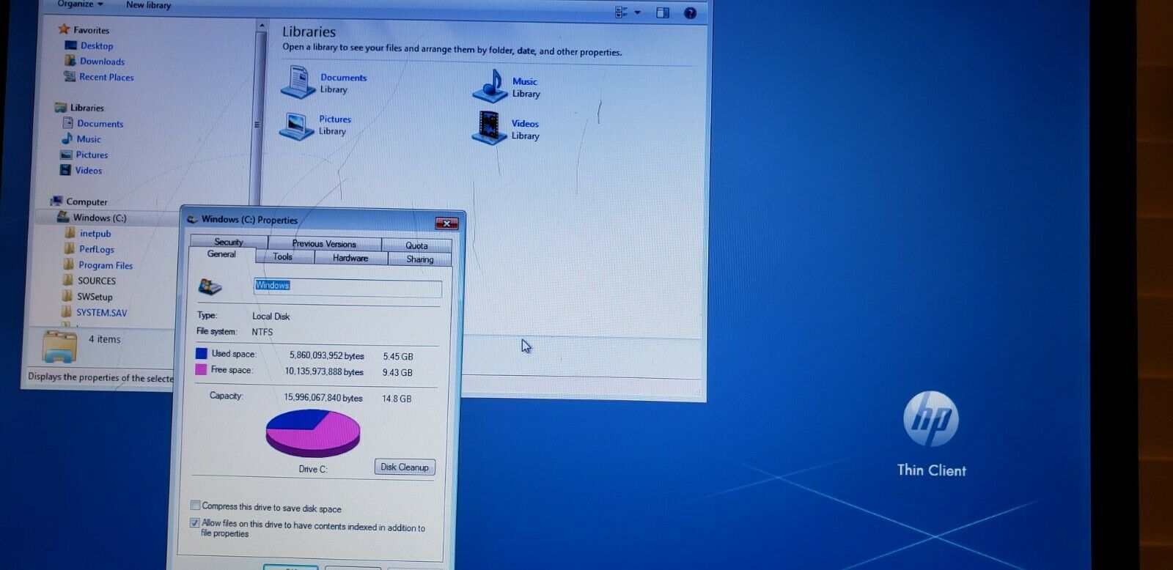Click the "14.8 GB" capacity value
1173x570 pixels.
[x=397, y=399]
